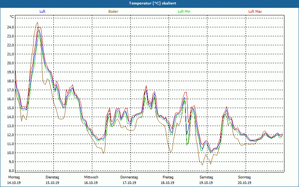The height and width of the screenshot is (187, 299).
Task: Click the 11,0 y-axis value
Action: (x=11, y=144)
